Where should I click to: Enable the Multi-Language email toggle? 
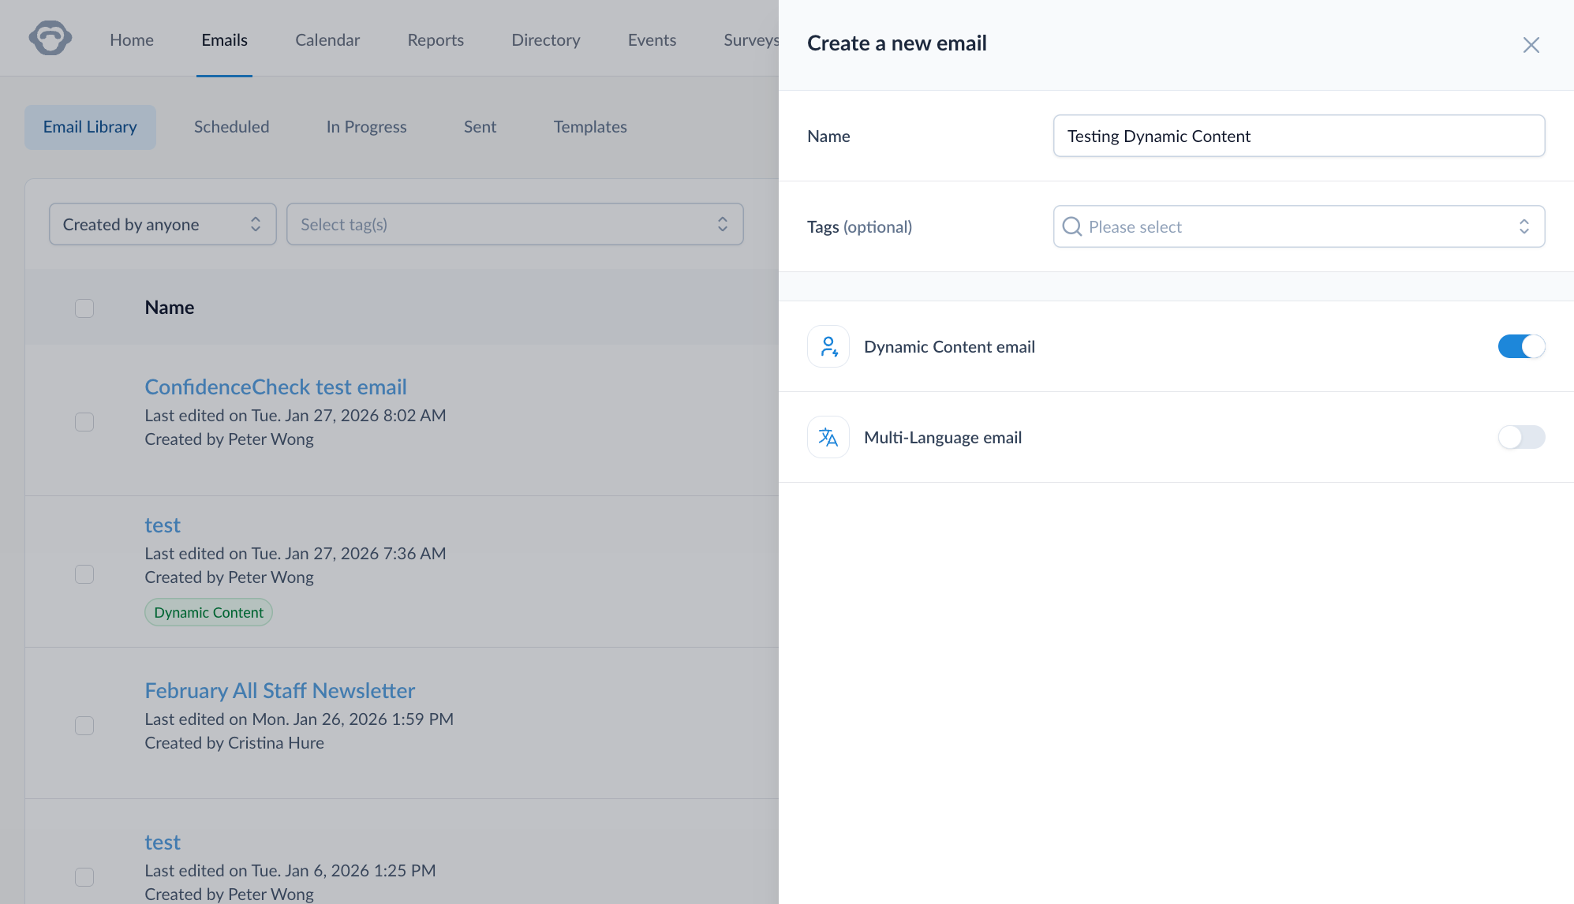(1520, 437)
